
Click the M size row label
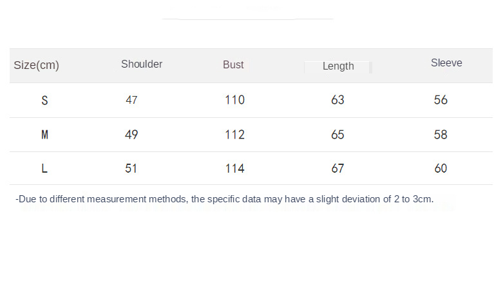44,135
